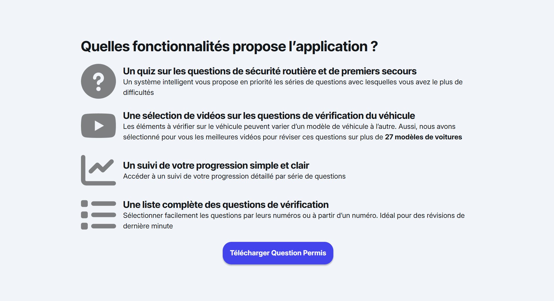Select 'Une liste complète des questions' heading
This screenshot has width=554, height=301.
coord(226,205)
